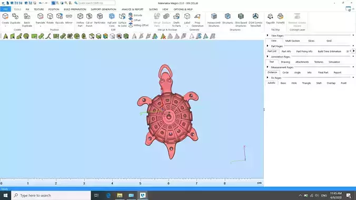Image resolution: width=356 pixels, height=200 pixels.
Task: Select the Offset command
Action: click(135, 20)
